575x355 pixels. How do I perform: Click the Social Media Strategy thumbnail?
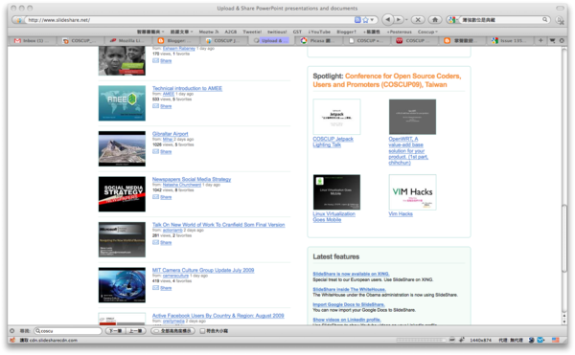tap(122, 194)
